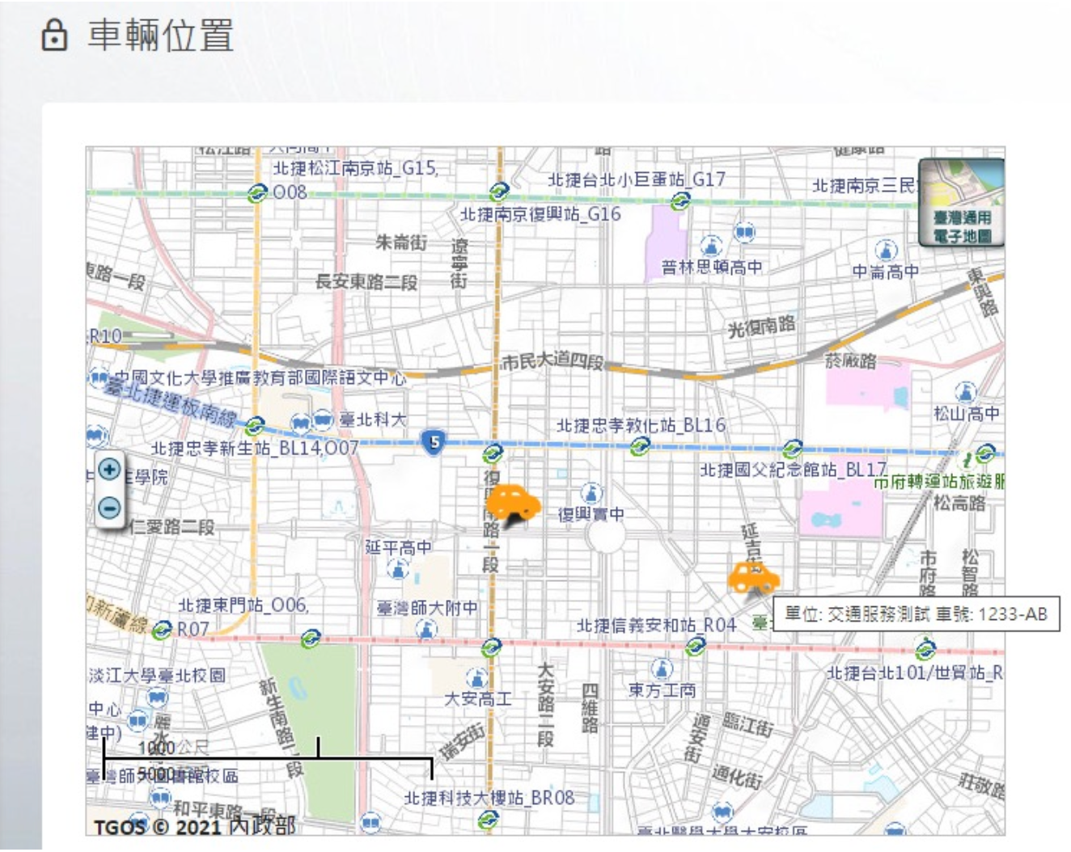The image size is (1071, 852).
Task: Click the 復興實中 school icon
Action: click(591, 493)
